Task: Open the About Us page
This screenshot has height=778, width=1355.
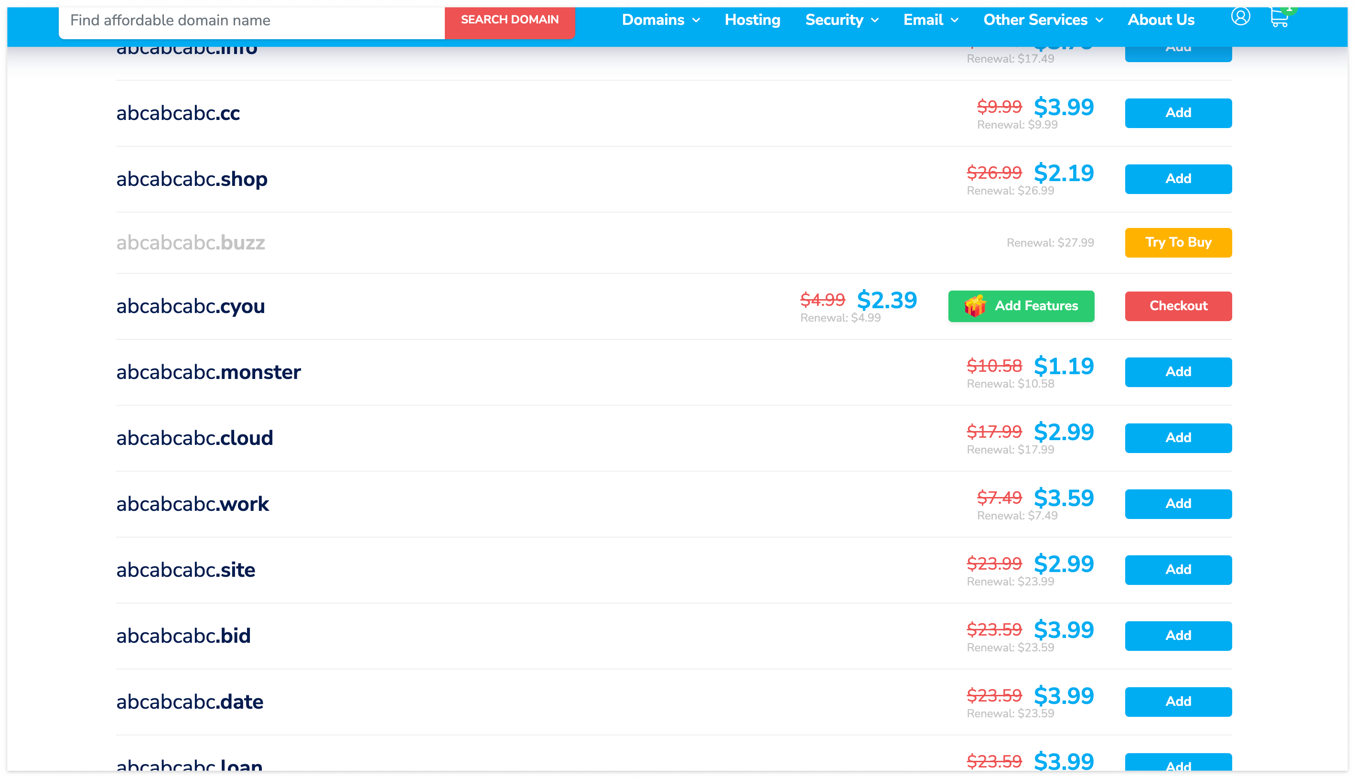Action: click(1161, 20)
